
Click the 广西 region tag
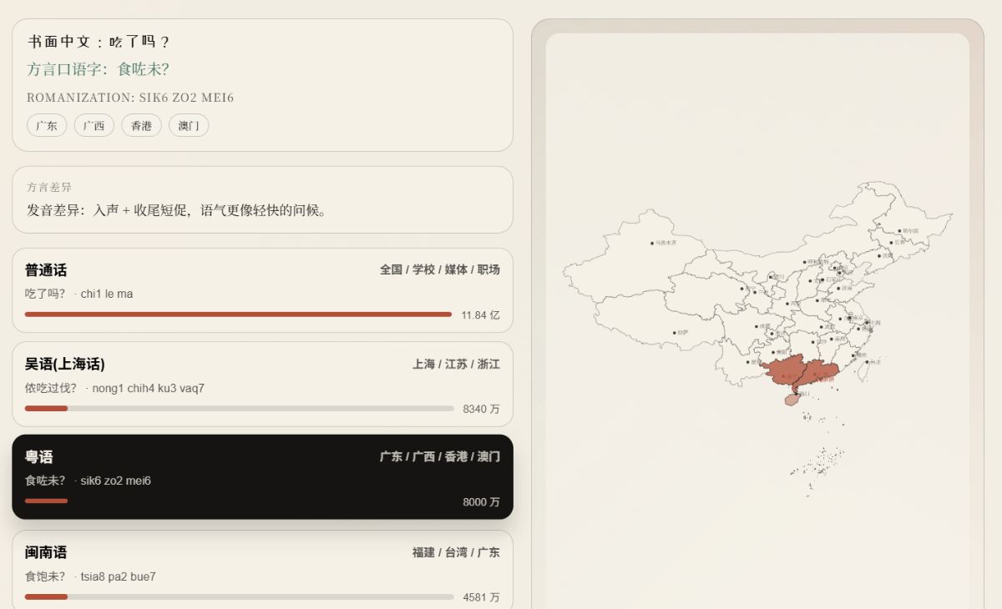pos(94,126)
